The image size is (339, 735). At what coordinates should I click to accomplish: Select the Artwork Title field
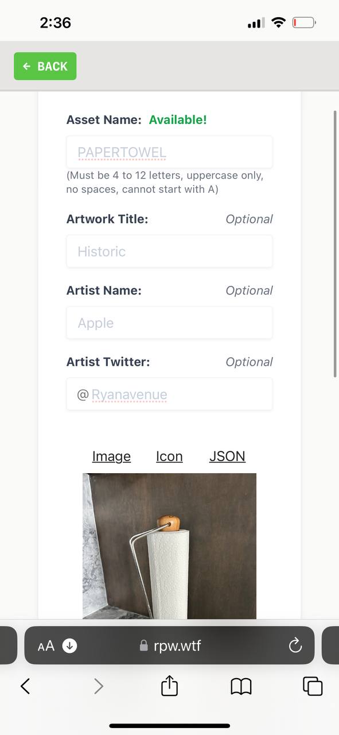click(169, 251)
